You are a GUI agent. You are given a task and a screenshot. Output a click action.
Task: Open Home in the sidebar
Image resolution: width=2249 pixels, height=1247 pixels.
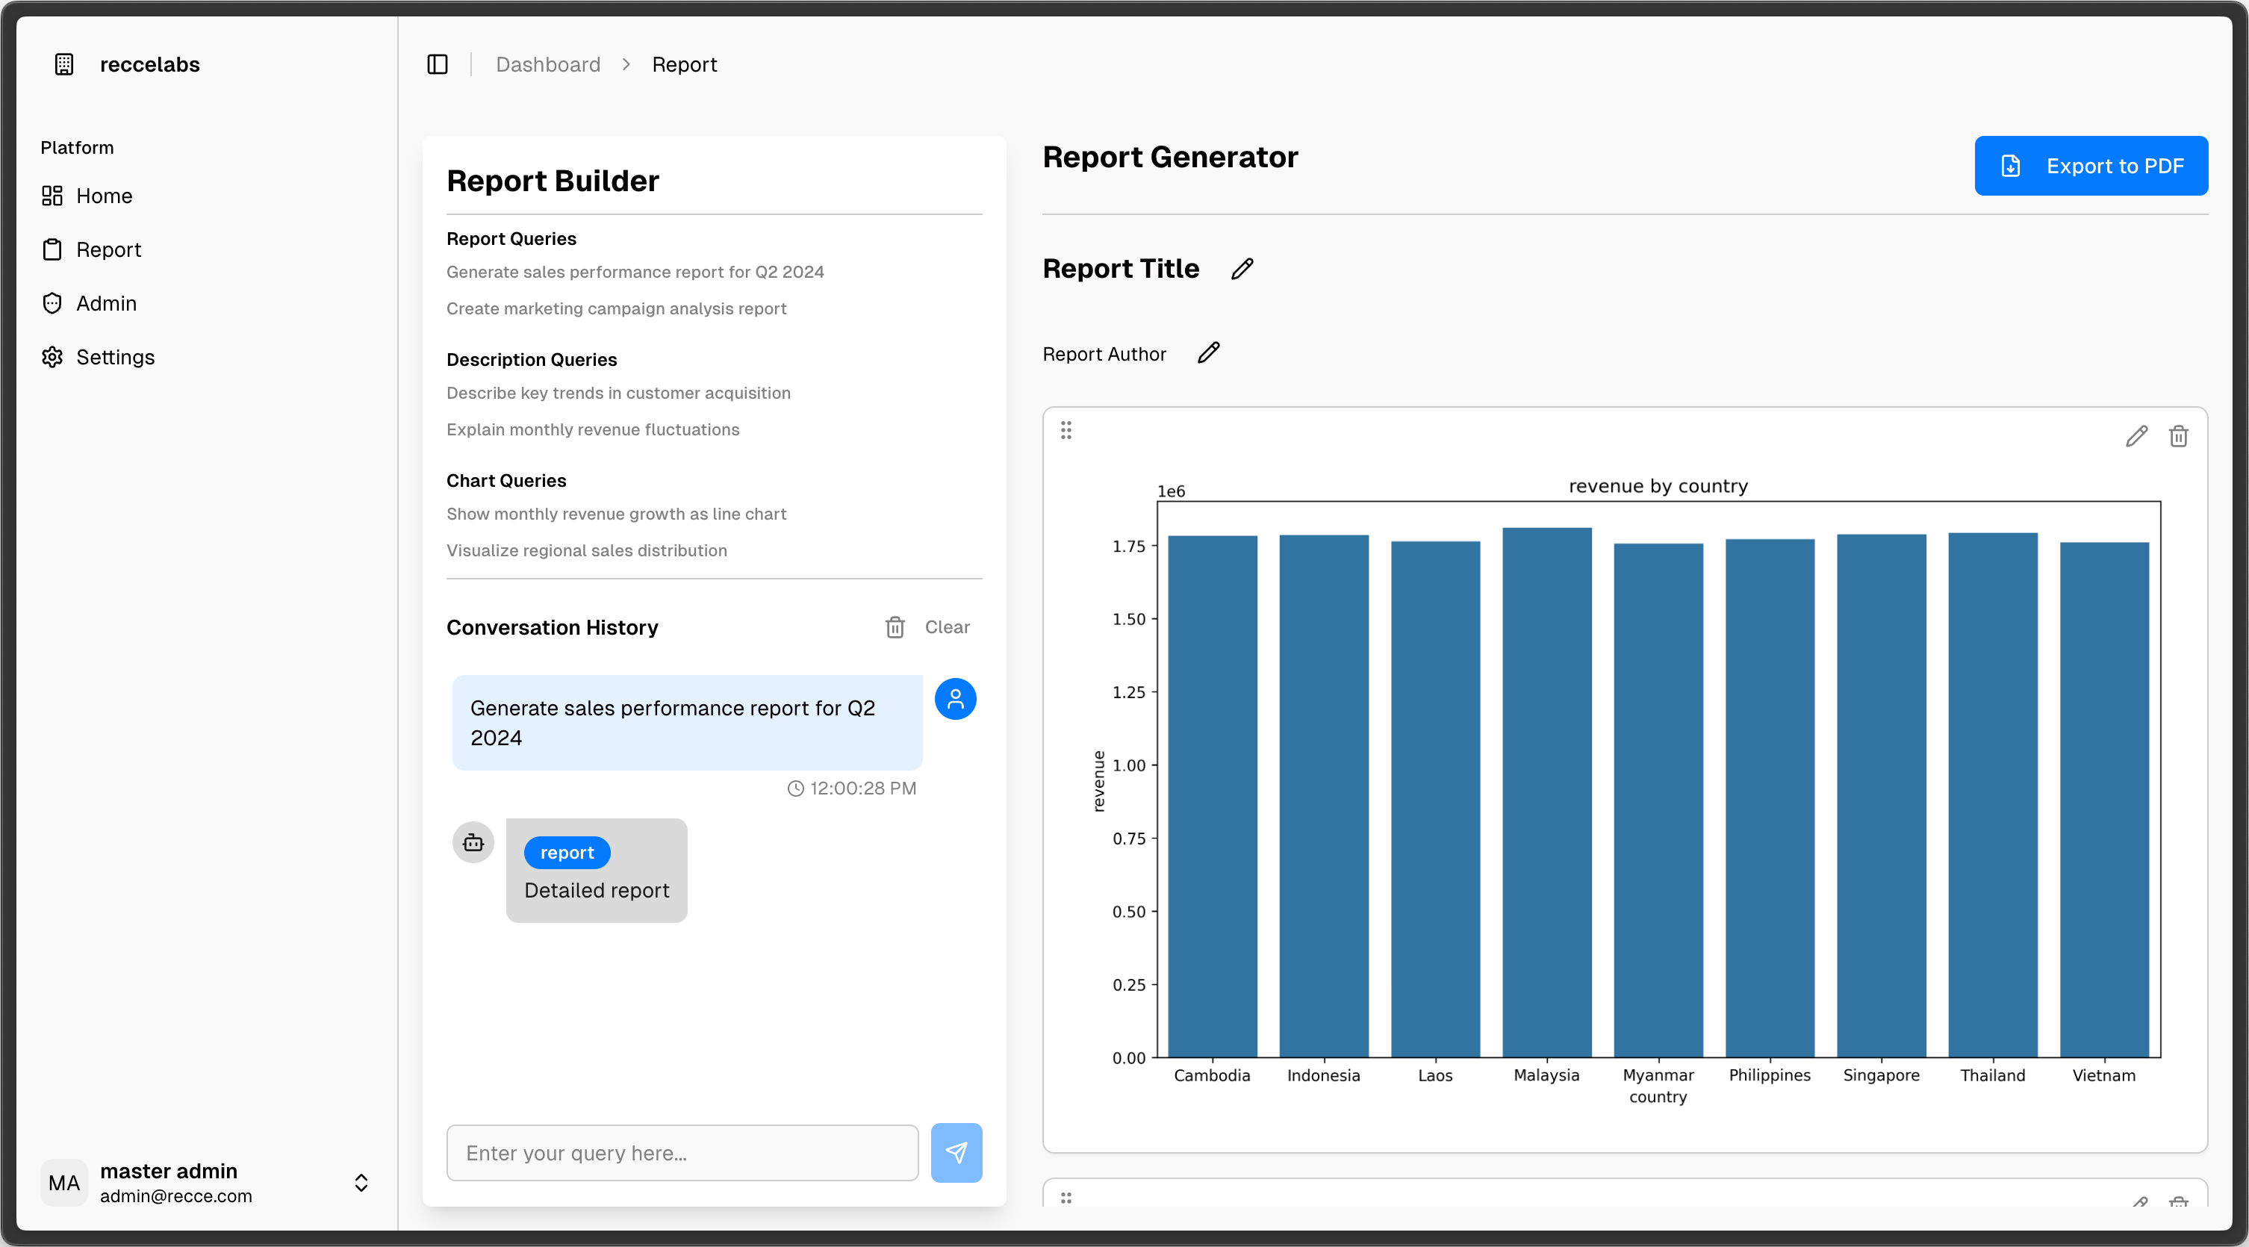coord(104,196)
